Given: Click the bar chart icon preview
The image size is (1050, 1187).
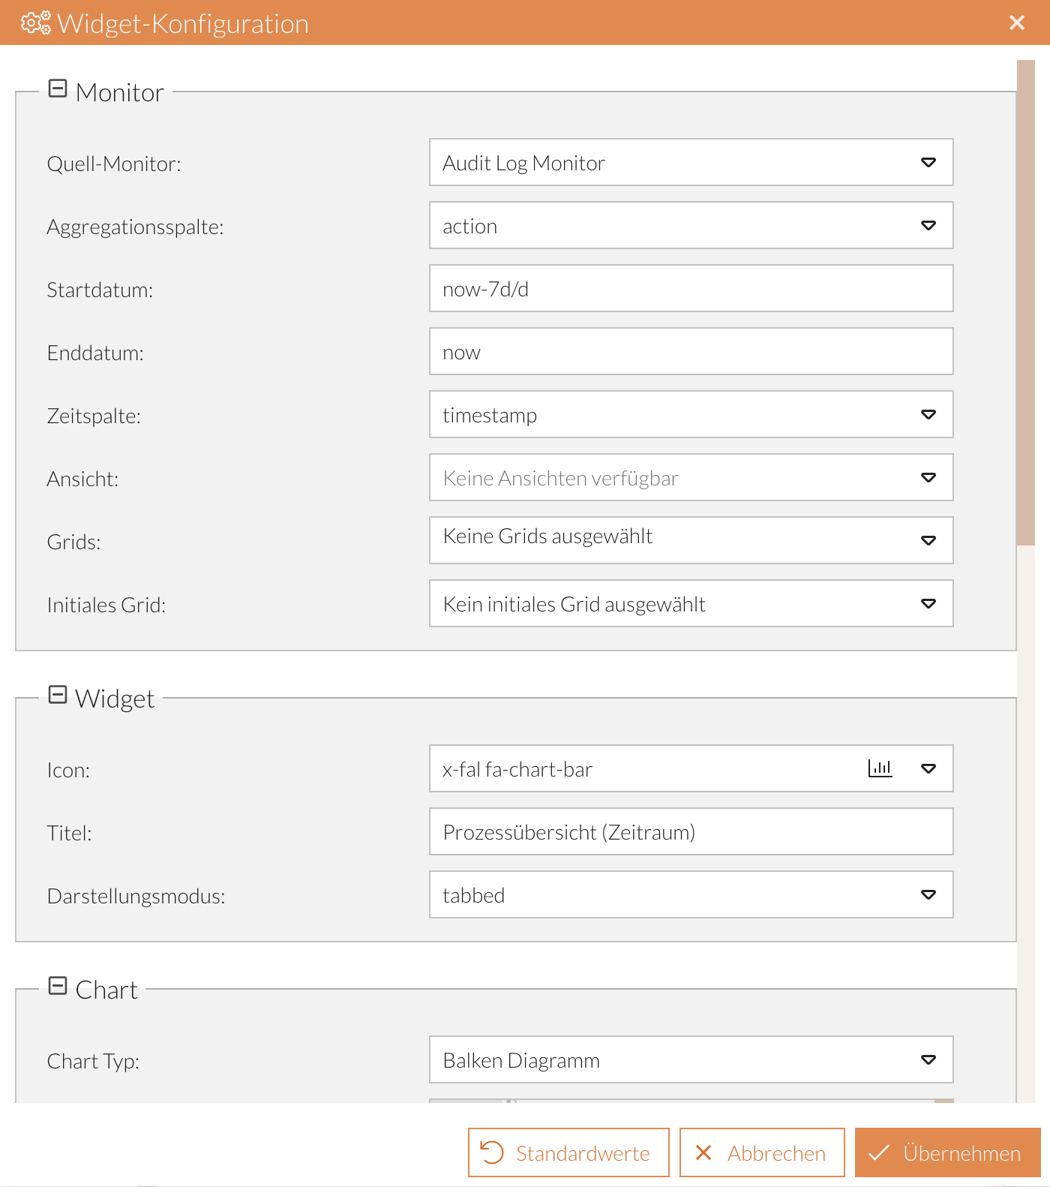Looking at the screenshot, I should pyautogui.click(x=880, y=769).
